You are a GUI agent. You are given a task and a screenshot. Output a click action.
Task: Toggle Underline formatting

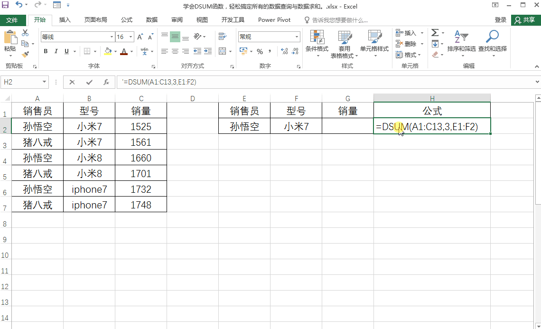coord(66,51)
